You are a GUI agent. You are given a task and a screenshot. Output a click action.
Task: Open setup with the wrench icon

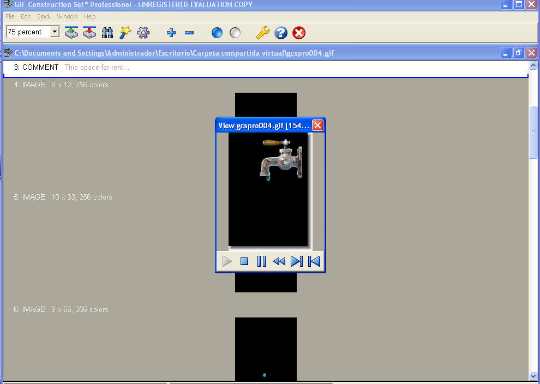pyautogui.click(x=263, y=33)
